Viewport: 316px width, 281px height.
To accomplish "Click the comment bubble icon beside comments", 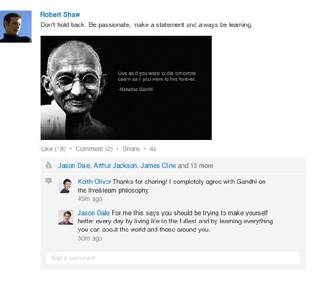I will click(x=48, y=181).
